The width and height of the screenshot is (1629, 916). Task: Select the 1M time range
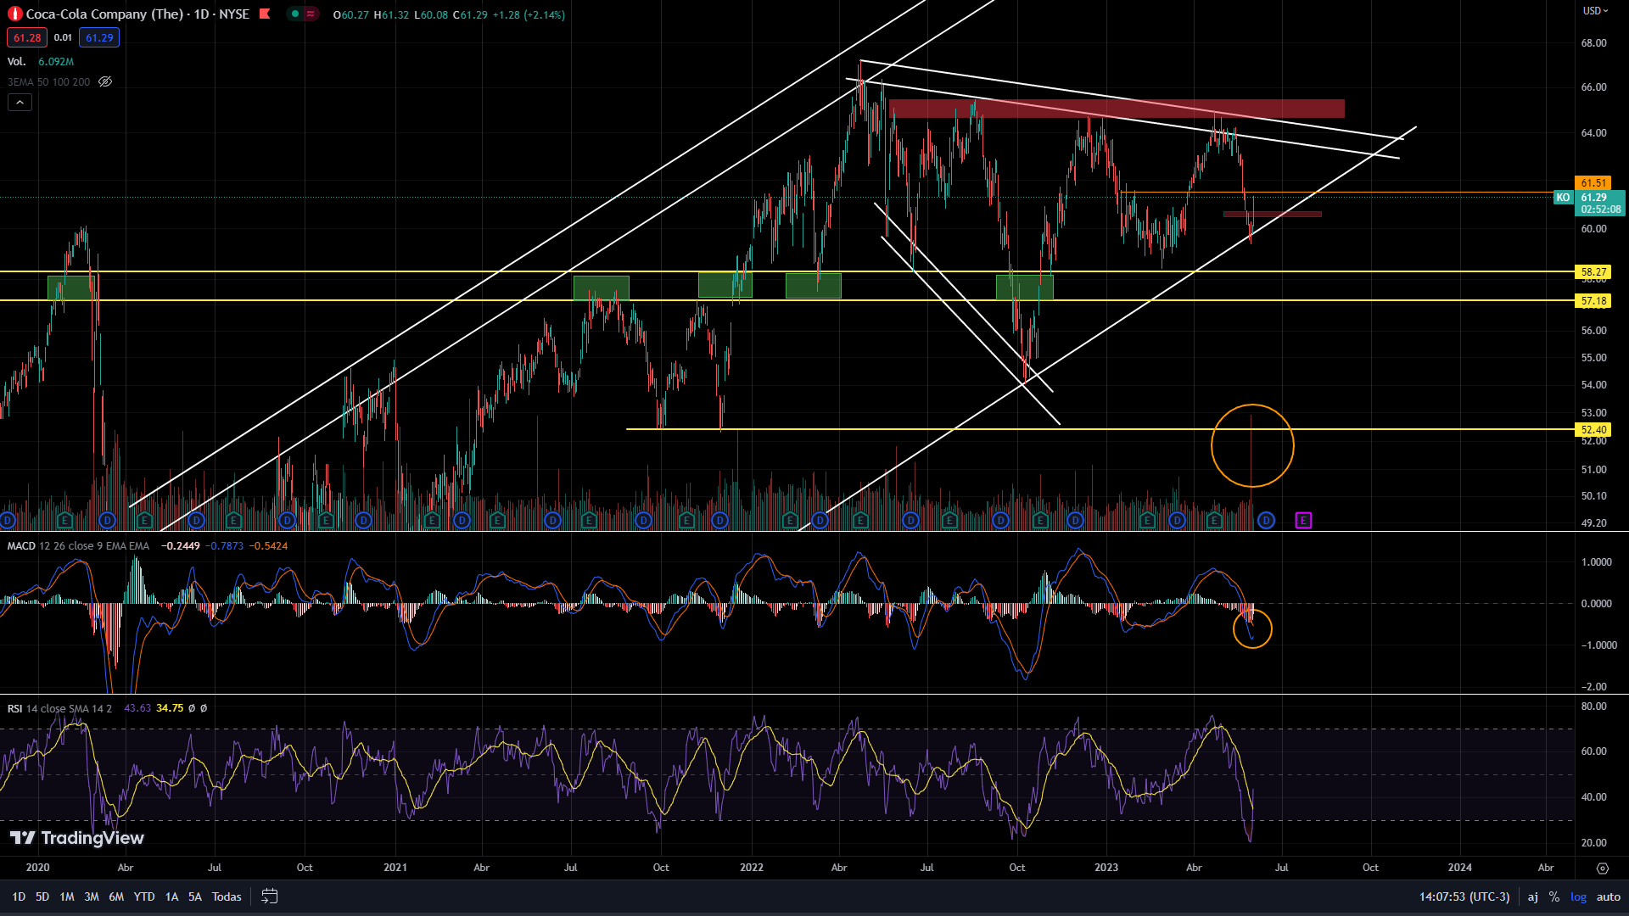67,896
